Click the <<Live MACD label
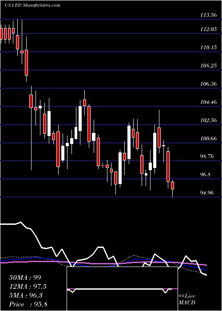 [x=187, y=299]
